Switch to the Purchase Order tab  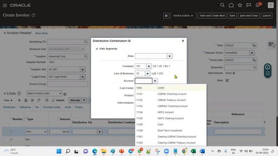tap(52, 107)
